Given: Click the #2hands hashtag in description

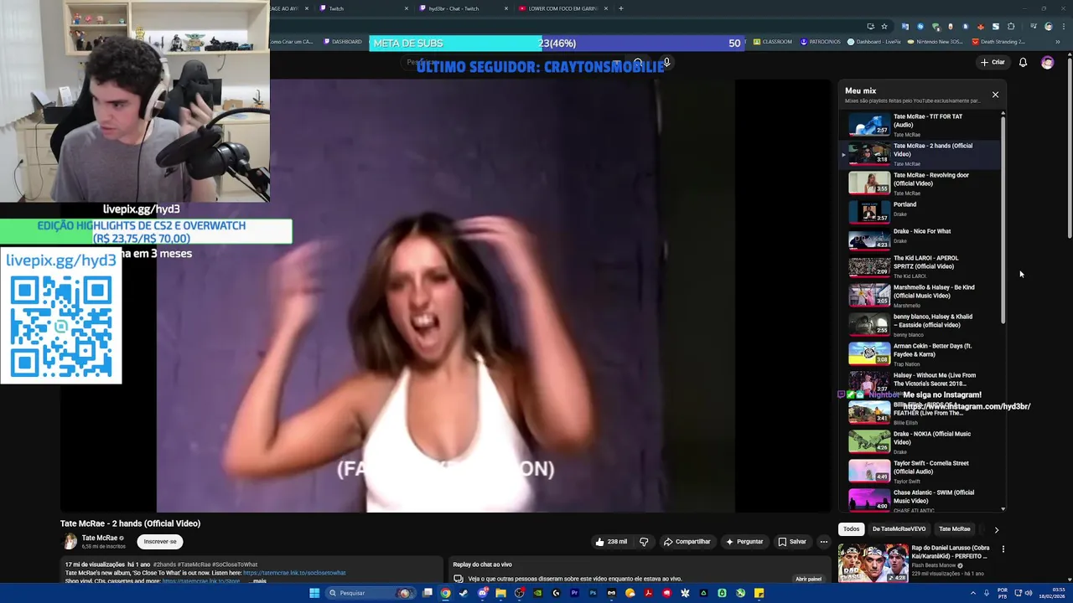Looking at the screenshot, I should click(163, 565).
